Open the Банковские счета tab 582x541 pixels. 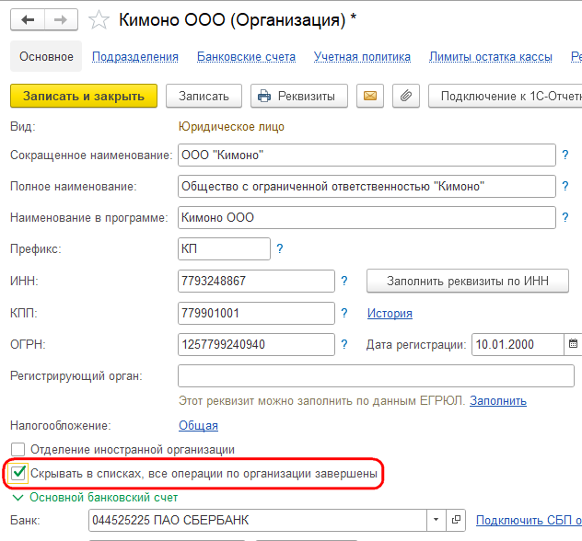click(x=246, y=57)
